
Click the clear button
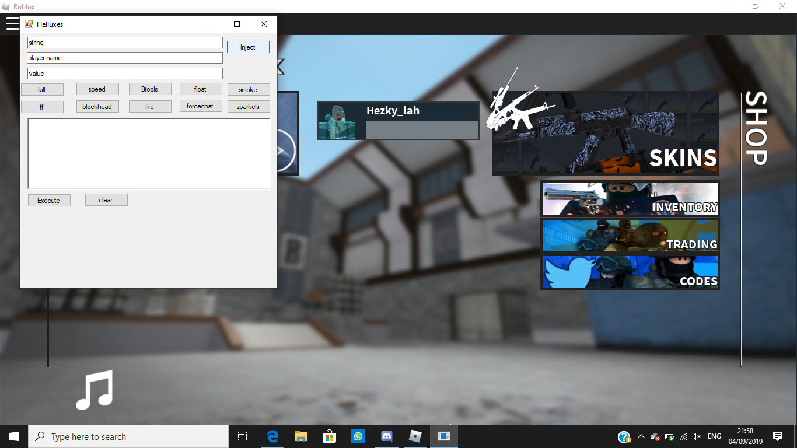[x=106, y=200]
